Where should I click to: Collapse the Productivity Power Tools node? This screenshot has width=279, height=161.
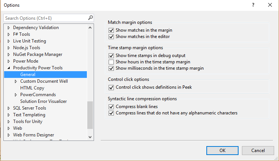(9, 68)
